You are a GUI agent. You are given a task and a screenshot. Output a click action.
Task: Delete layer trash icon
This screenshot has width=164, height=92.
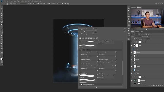(163, 85)
